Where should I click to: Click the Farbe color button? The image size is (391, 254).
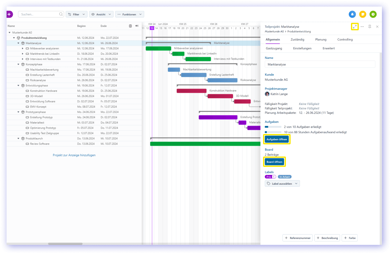(x=349, y=238)
